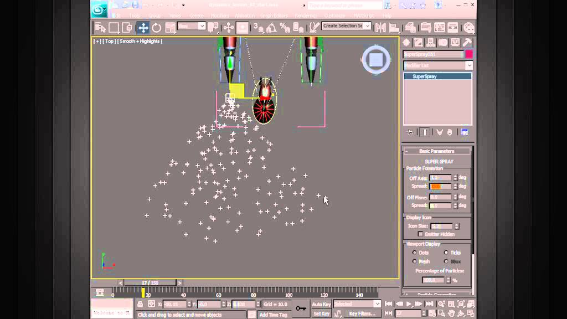Open the Graph Editors menu
The height and width of the screenshot is (319, 567).
click(274, 16)
